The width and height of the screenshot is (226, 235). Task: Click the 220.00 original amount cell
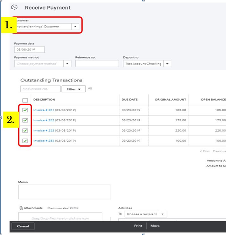tap(181, 130)
